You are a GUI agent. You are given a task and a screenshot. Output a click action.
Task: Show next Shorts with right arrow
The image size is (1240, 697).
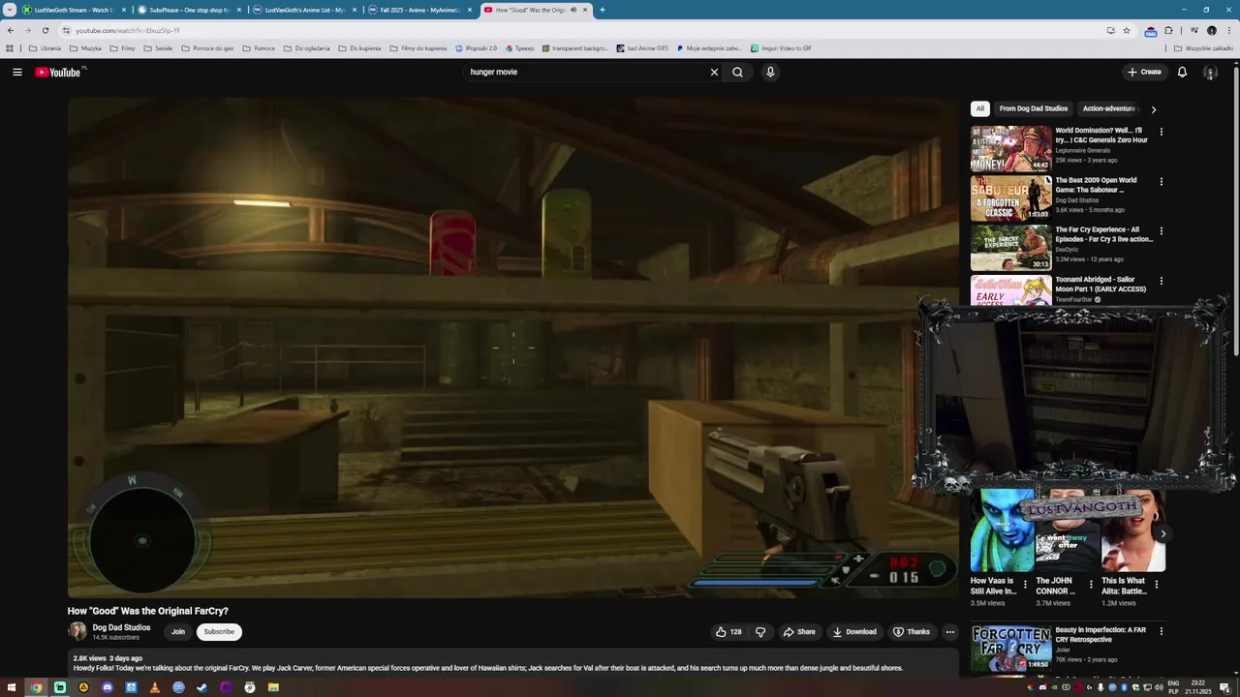(1162, 533)
